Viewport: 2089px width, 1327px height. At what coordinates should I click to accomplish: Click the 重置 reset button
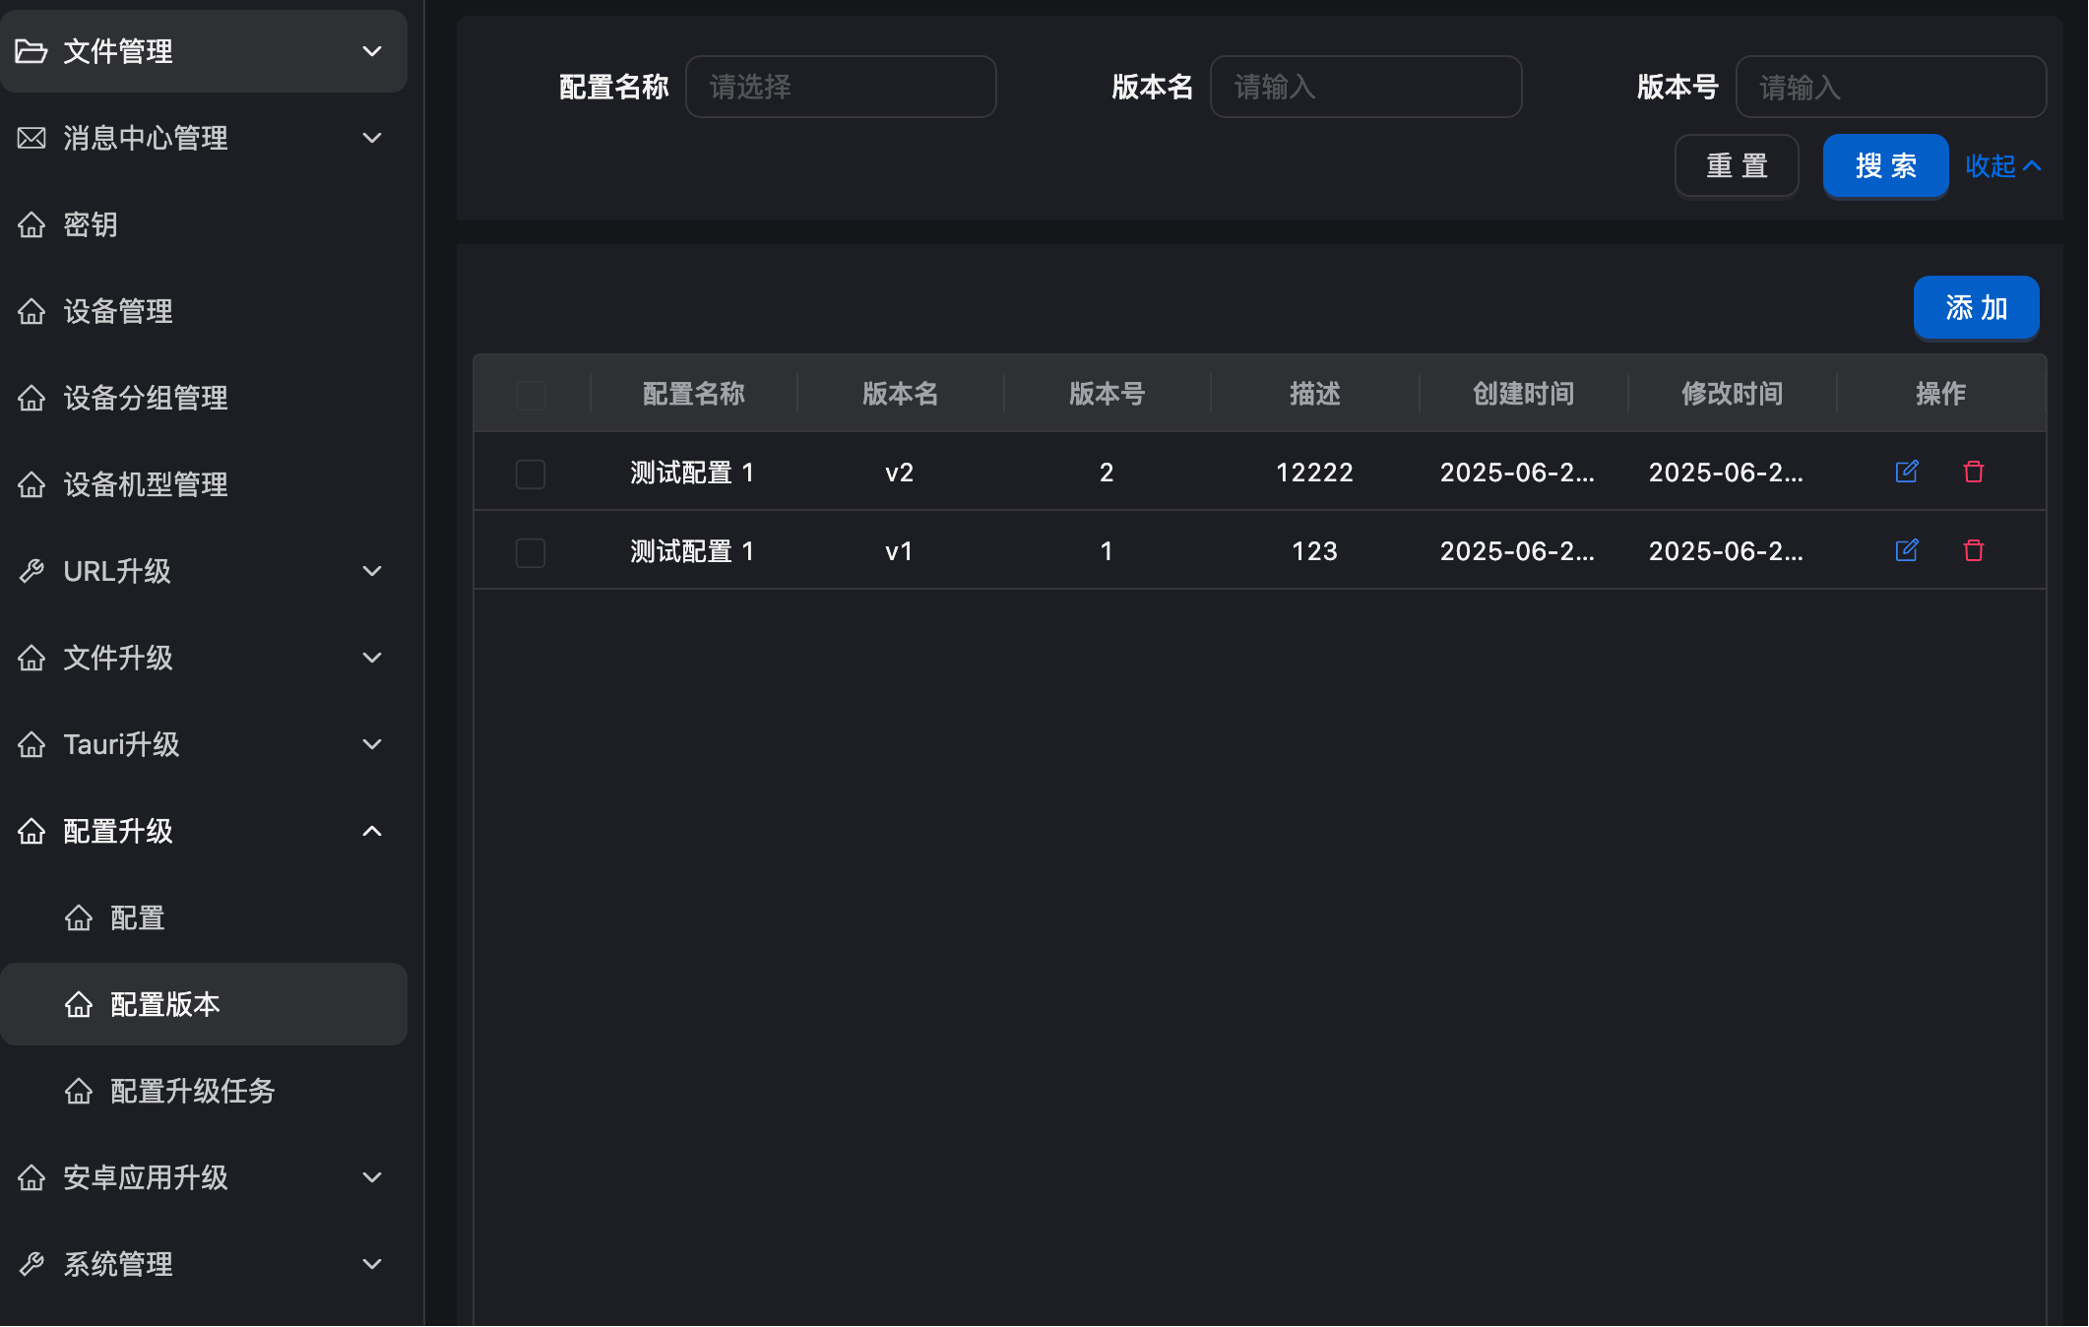pos(1737,165)
